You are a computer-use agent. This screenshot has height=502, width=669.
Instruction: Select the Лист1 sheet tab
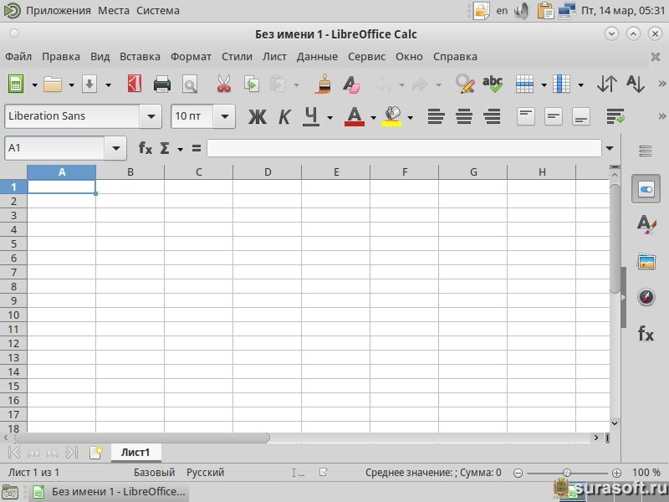click(135, 453)
